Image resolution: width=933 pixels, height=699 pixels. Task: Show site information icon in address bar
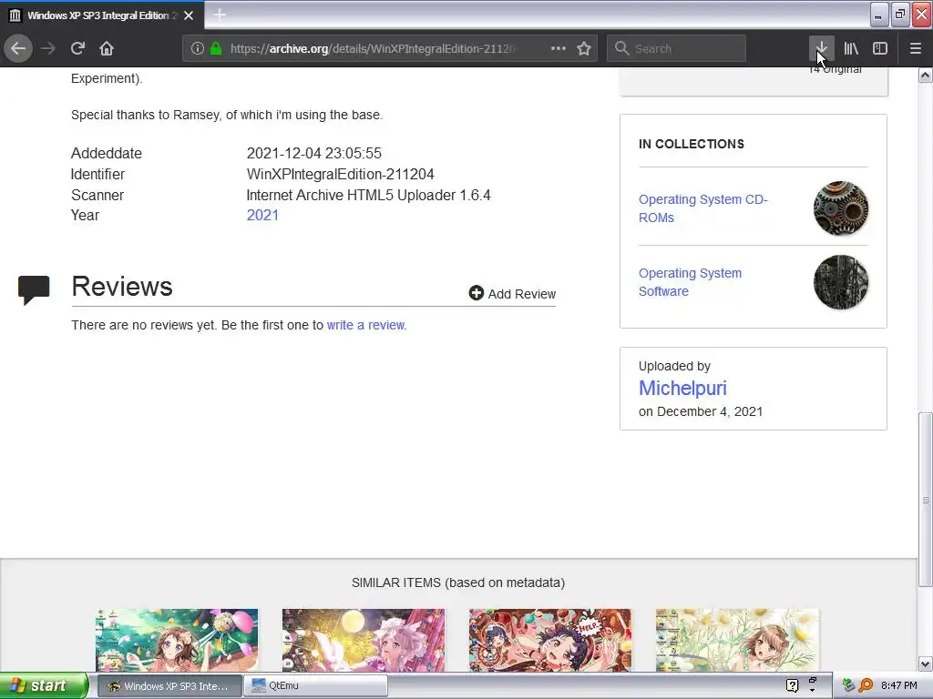tap(197, 48)
